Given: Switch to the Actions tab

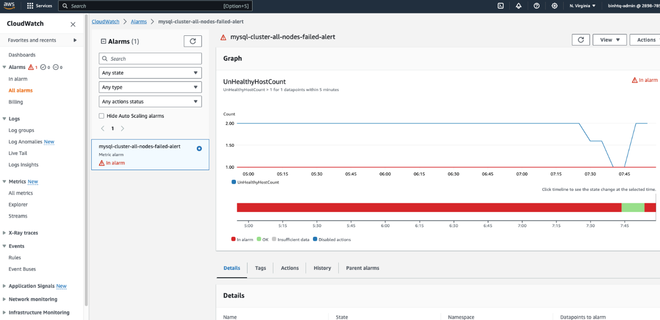Looking at the screenshot, I should [290, 268].
